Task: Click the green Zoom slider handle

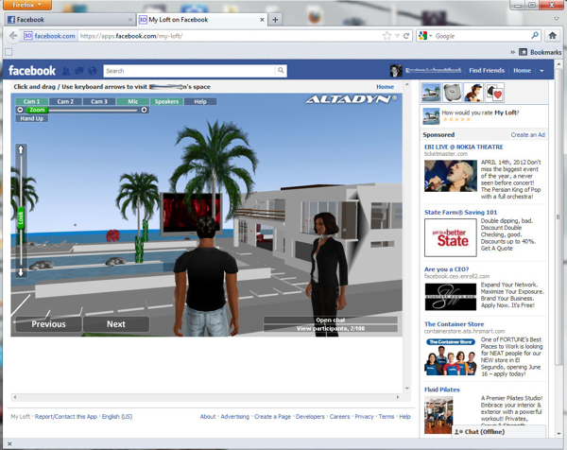Action: coord(37,110)
